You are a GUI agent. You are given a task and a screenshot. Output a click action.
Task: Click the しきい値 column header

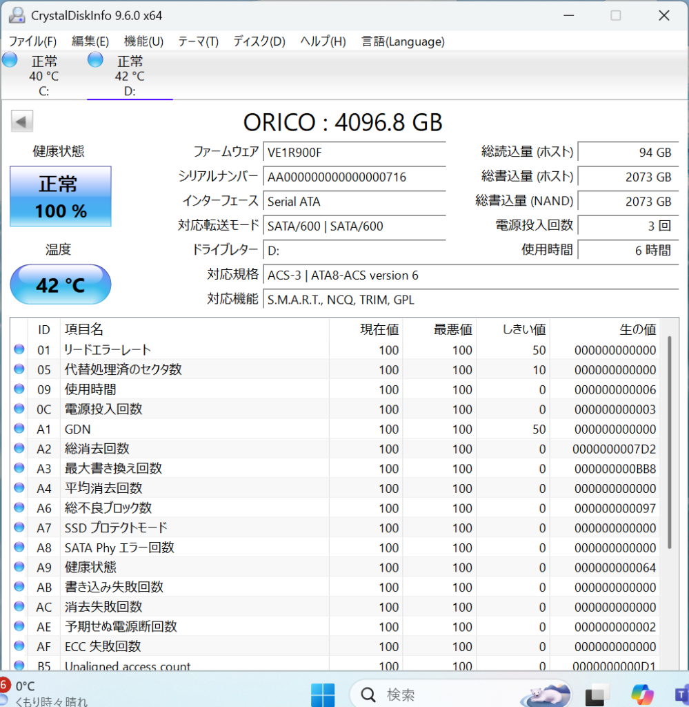tap(513, 329)
